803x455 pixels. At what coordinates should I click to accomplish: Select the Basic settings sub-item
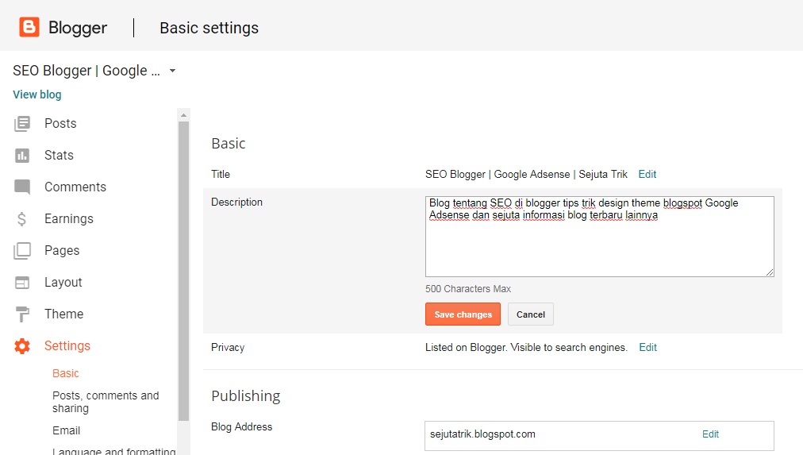click(x=66, y=373)
